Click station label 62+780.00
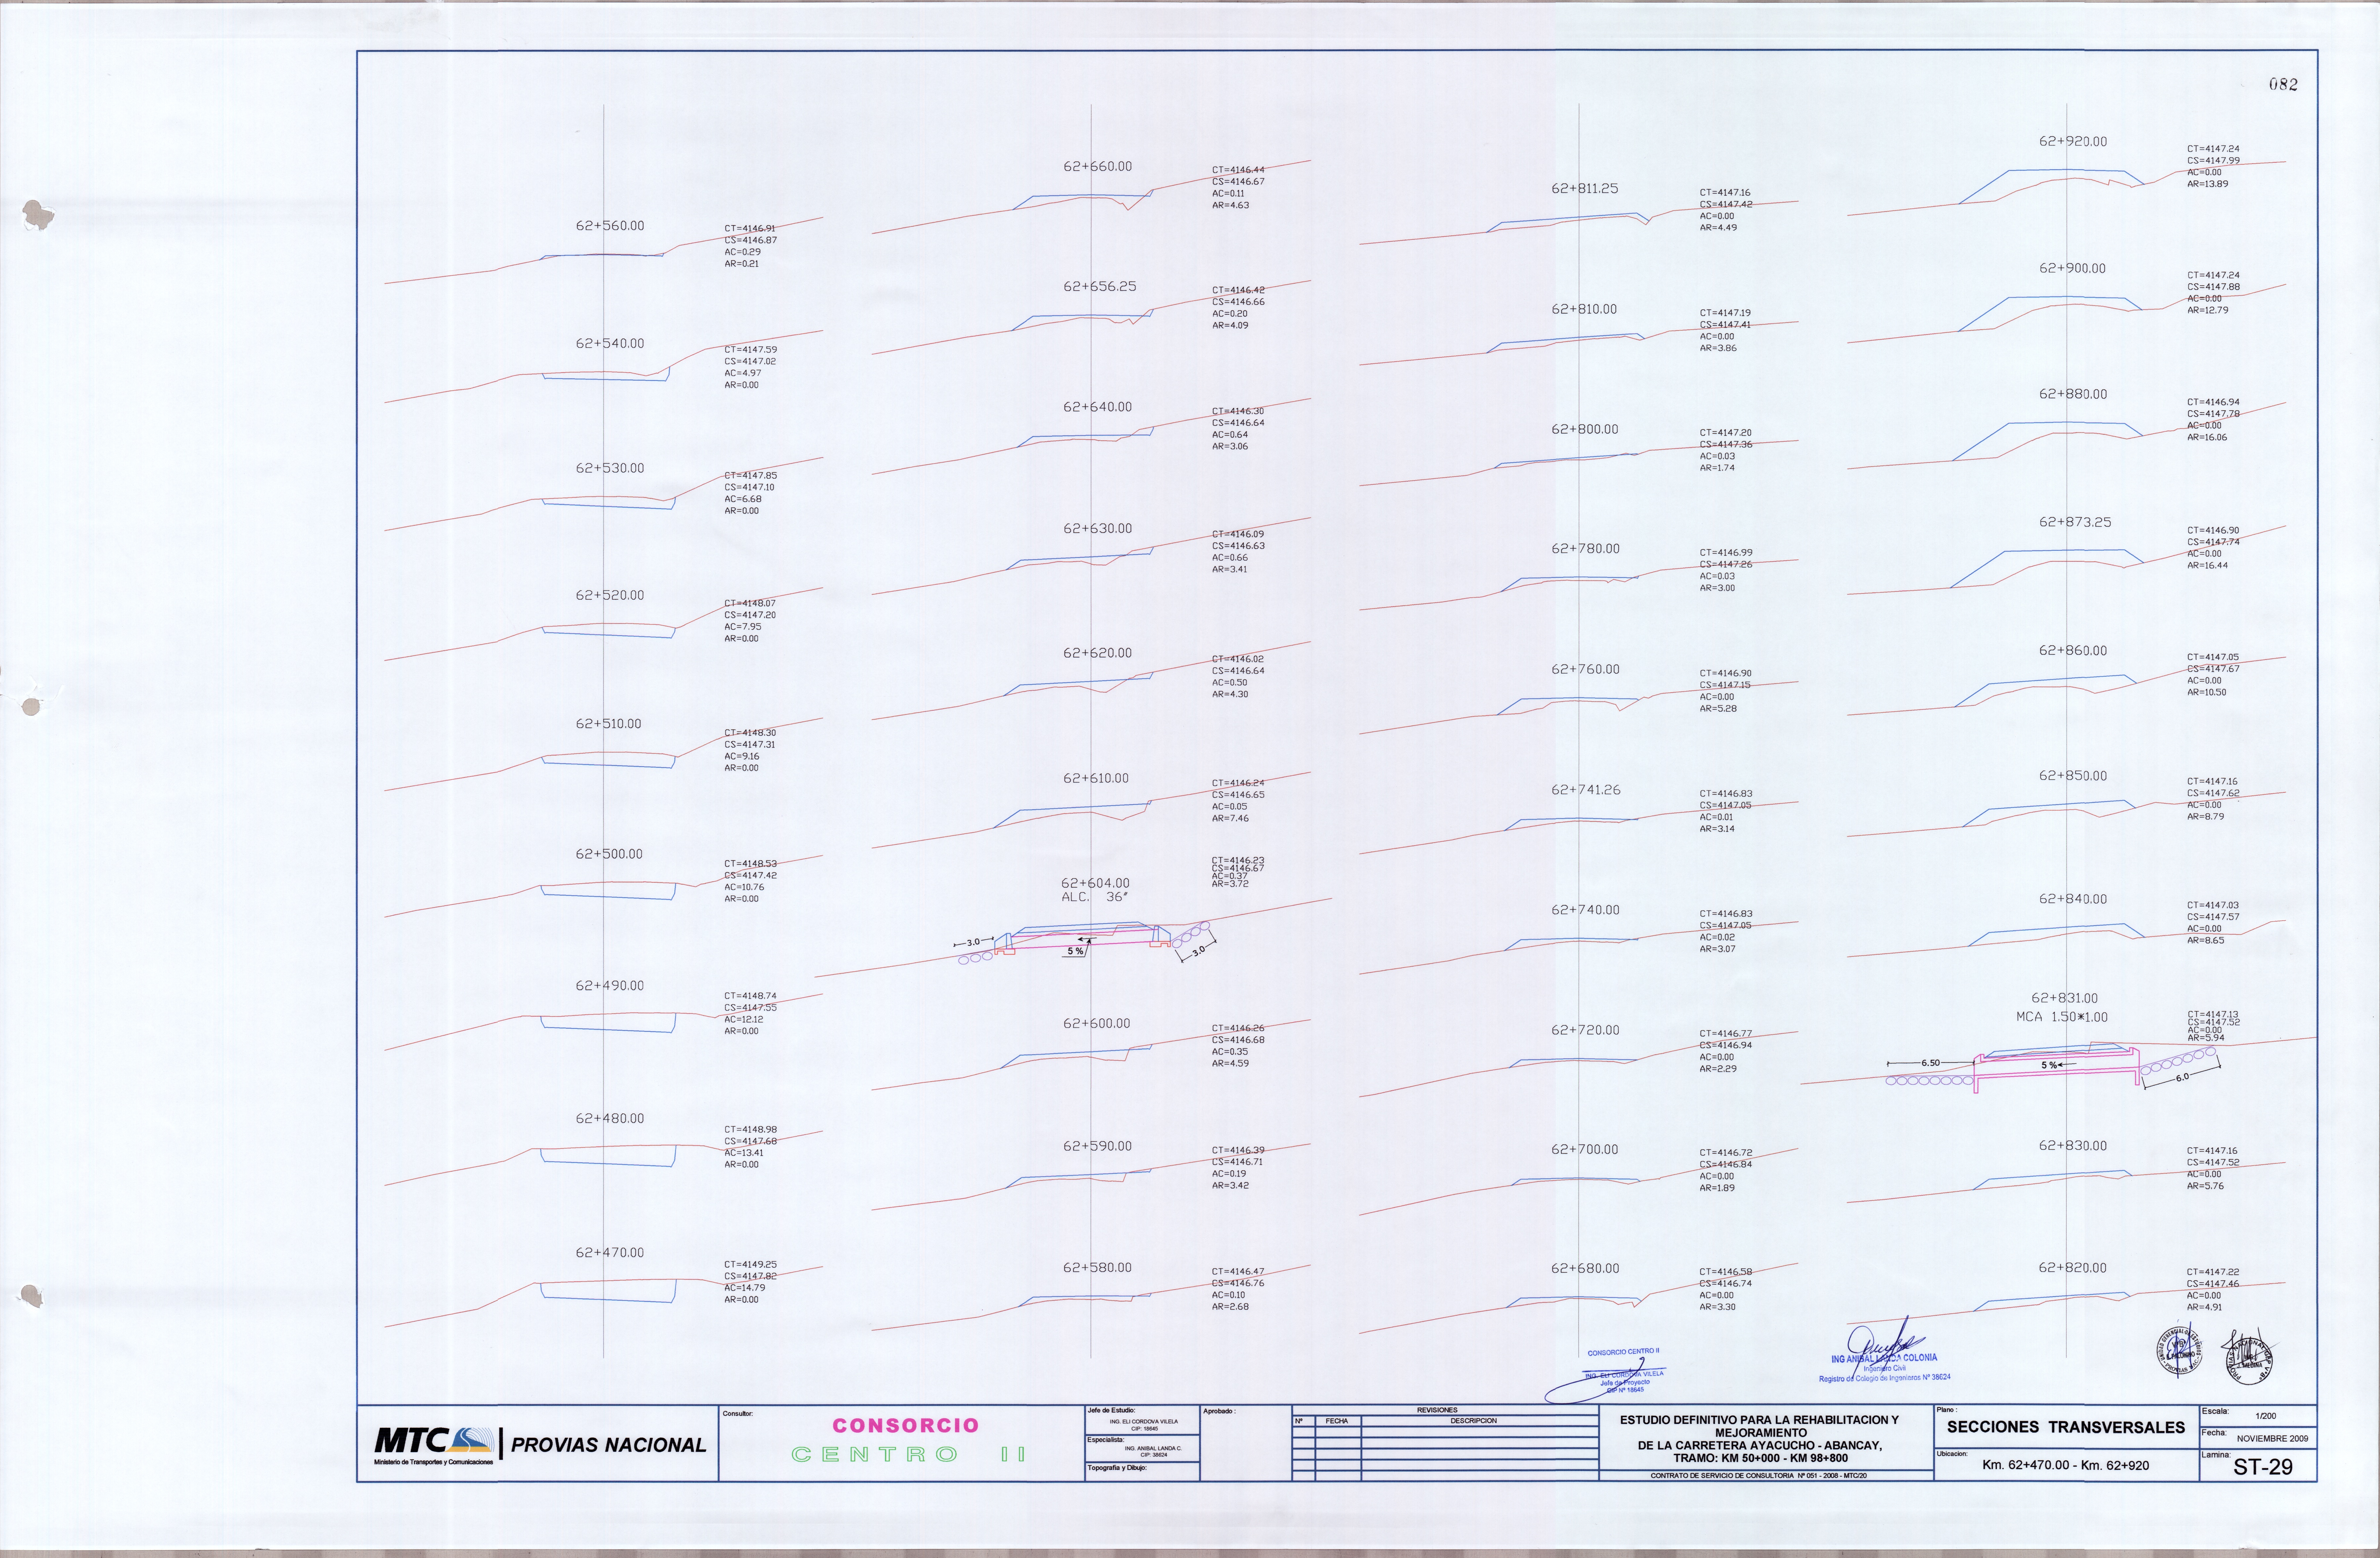 (x=1585, y=549)
